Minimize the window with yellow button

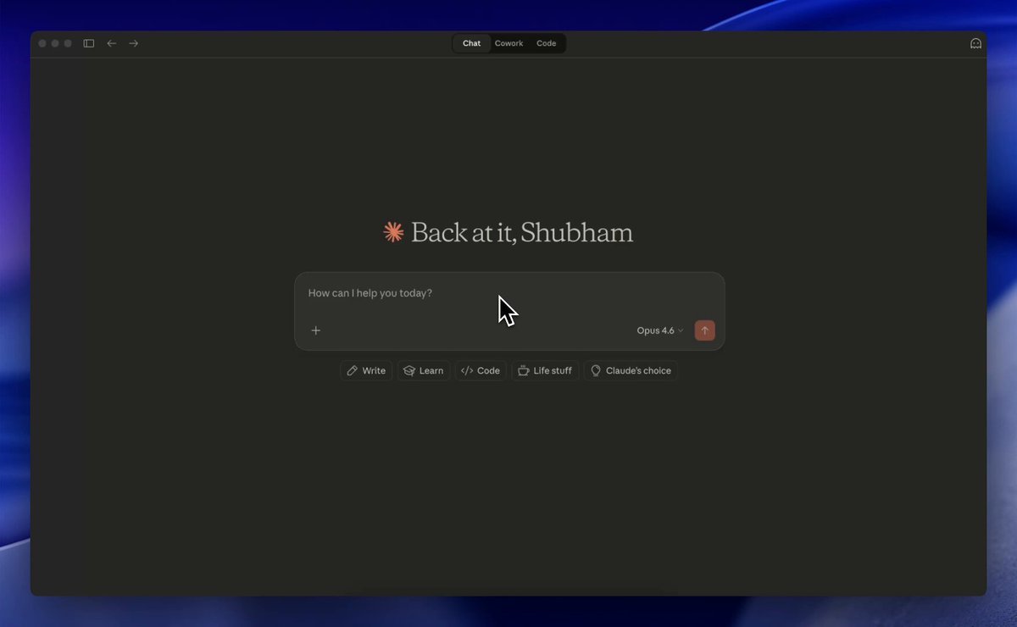click(x=55, y=43)
